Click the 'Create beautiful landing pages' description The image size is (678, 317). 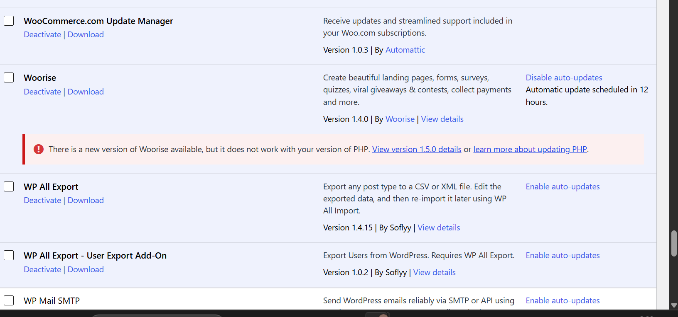coord(417,90)
